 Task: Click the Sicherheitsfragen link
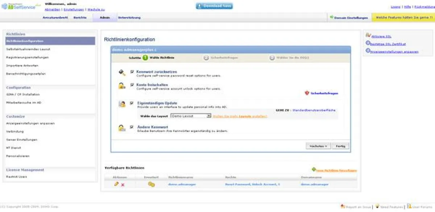tap(324, 93)
